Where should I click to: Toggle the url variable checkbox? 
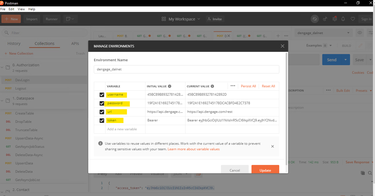click(x=101, y=112)
